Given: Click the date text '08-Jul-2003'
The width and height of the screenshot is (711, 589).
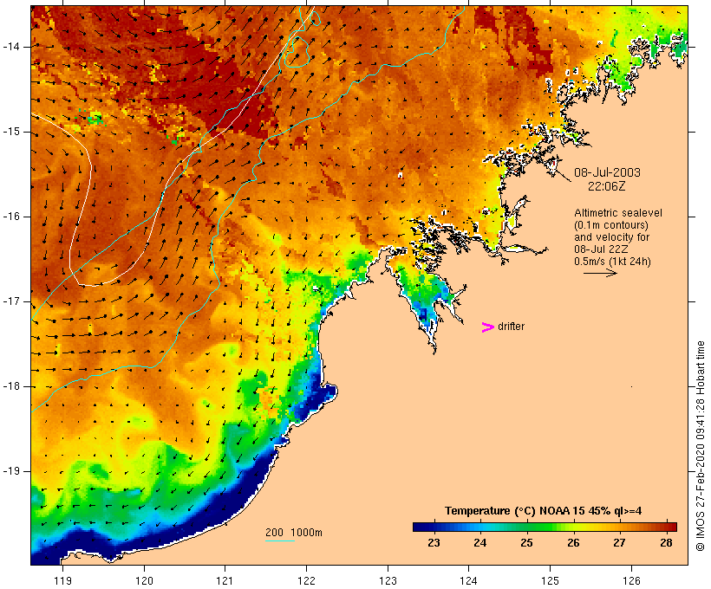Looking at the screenshot, I should (607, 172).
